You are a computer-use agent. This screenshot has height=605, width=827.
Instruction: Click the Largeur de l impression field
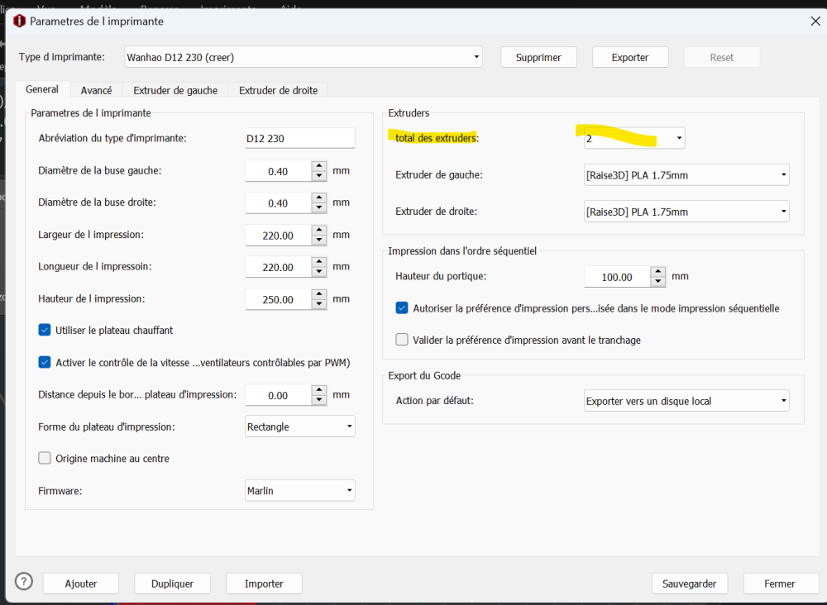[278, 235]
